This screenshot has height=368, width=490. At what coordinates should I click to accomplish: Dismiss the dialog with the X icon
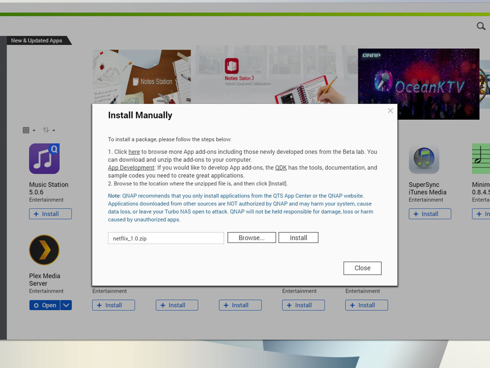390,111
